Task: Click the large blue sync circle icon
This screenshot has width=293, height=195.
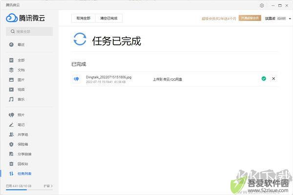Action: click(80, 39)
